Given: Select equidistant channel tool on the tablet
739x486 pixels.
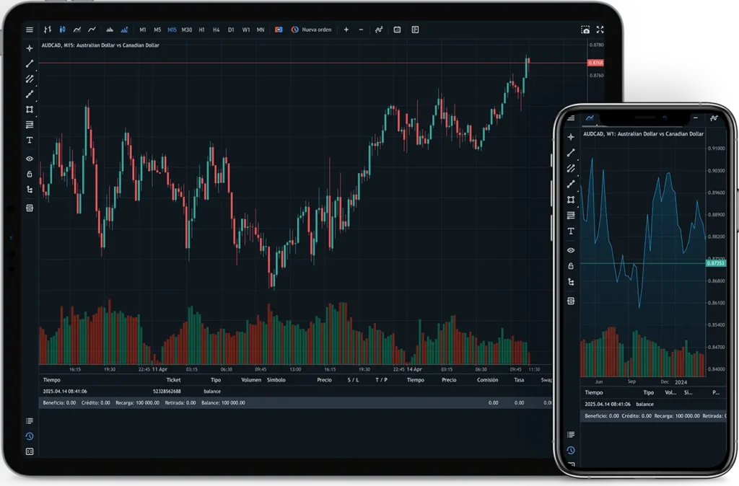Looking at the screenshot, I should click(x=29, y=79).
